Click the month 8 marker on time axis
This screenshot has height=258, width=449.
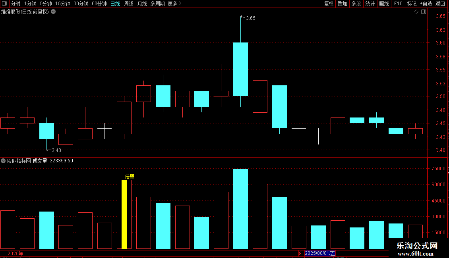(300, 254)
